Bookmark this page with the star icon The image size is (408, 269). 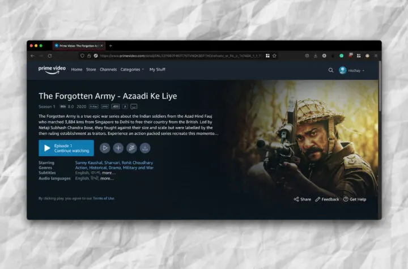(x=274, y=55)
